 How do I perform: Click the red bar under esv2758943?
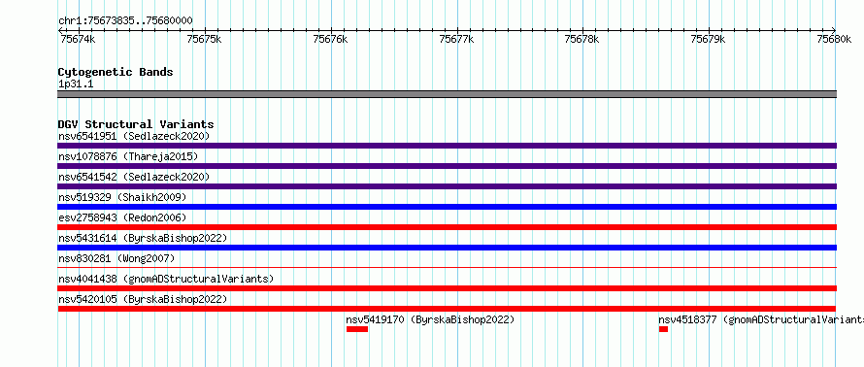tap(448, 227)
